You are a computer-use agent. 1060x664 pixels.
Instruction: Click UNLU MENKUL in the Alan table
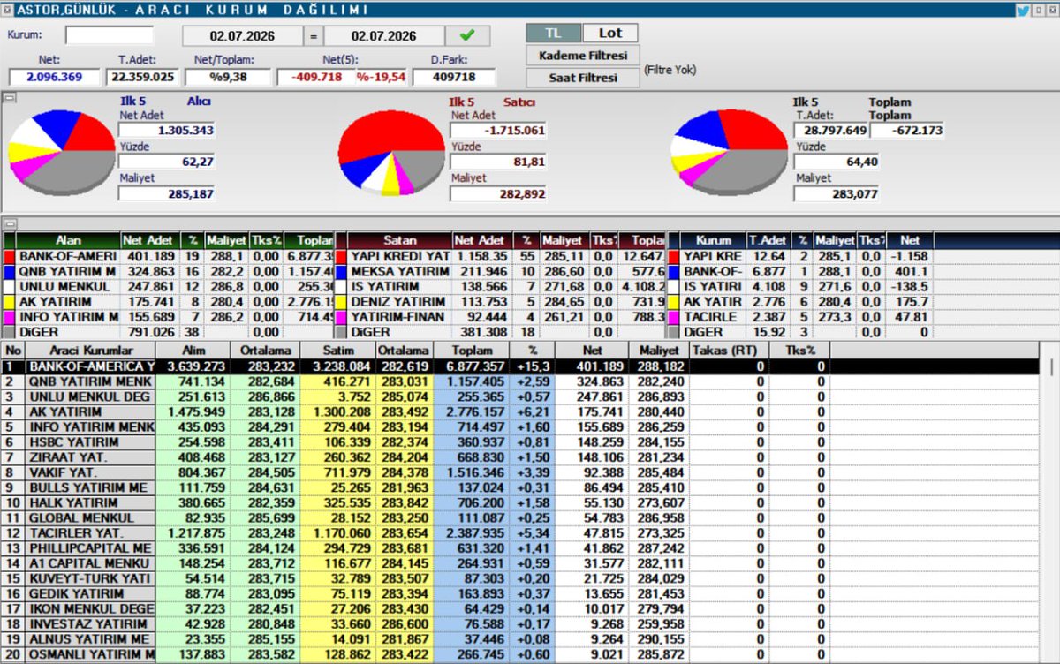64,286
